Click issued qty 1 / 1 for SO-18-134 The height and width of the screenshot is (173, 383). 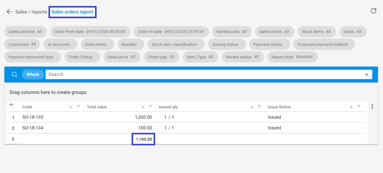pyautogui.click(x=169, y=128)
